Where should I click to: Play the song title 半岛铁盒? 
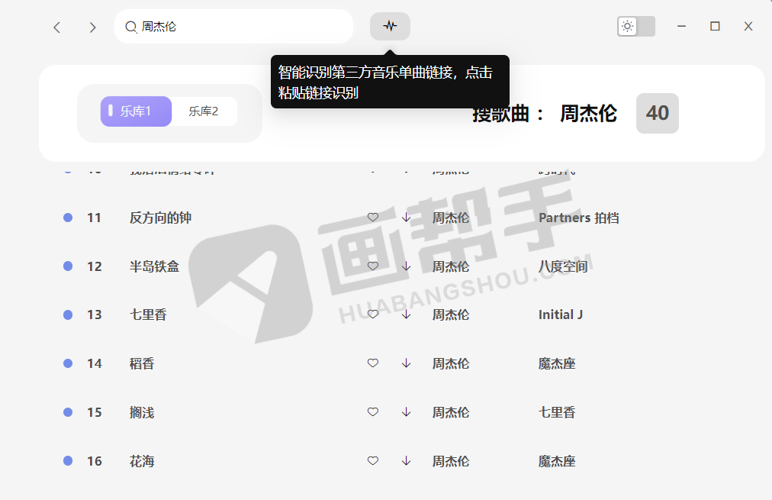154,266
